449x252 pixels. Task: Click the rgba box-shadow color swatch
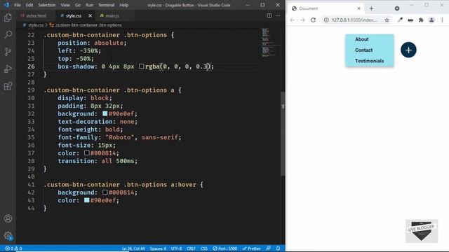(142, 66)
